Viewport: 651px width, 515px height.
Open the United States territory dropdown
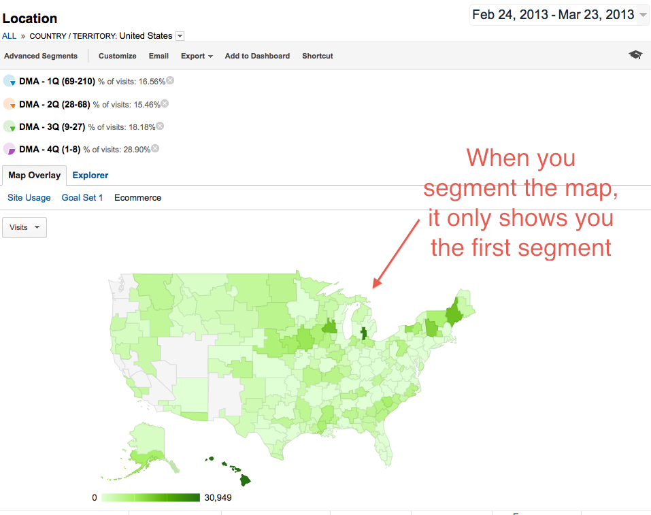coord(180,36)
